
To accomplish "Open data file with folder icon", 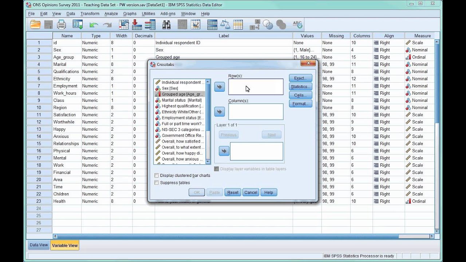I will click(36, 25).
